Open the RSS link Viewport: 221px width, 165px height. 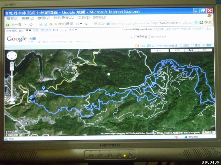click(142, 46)
